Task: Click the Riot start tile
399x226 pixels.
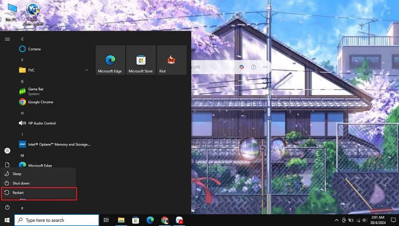Action: (172, 60)
